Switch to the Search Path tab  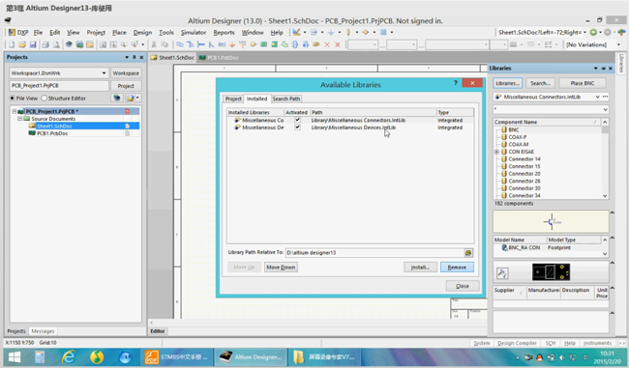[x=286, y=99]
